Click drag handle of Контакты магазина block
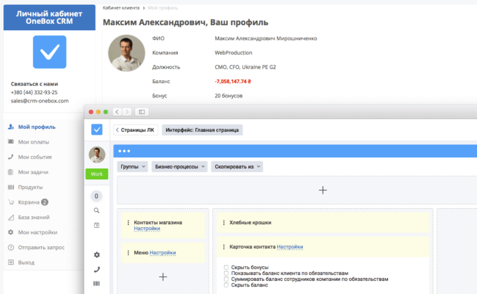This screenshot has height=294, width=477. 128,223
